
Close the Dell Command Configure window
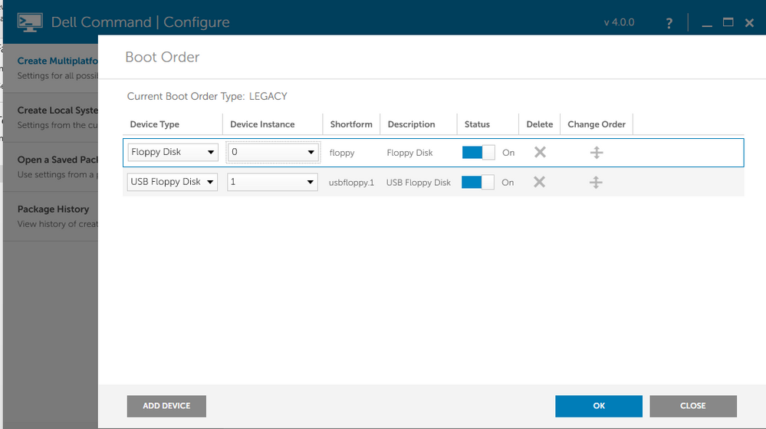(749, 22)
